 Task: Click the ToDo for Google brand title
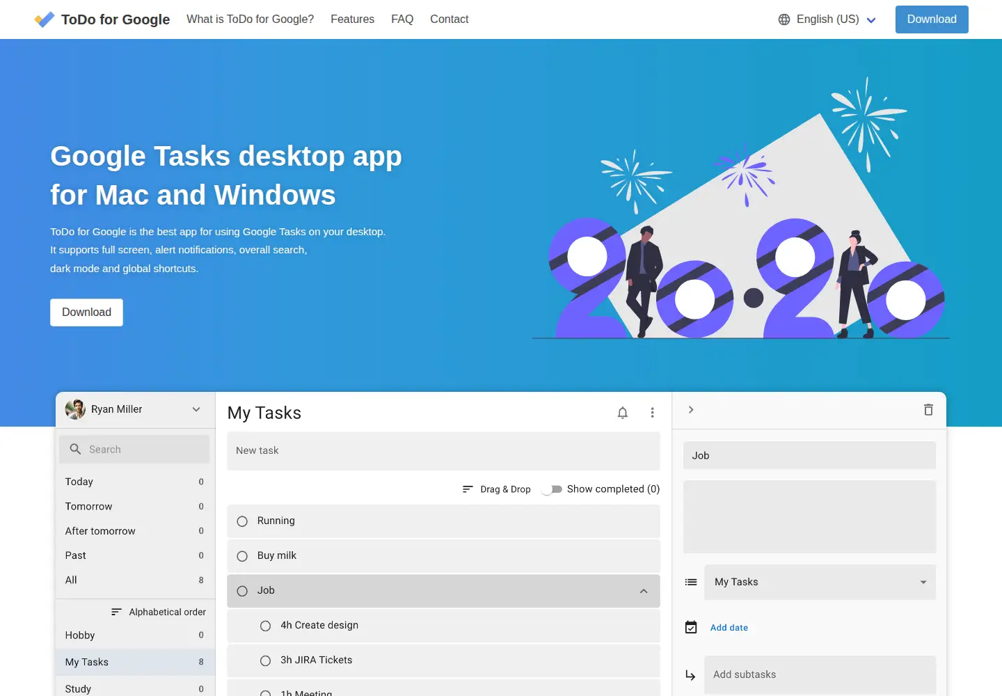116,19
